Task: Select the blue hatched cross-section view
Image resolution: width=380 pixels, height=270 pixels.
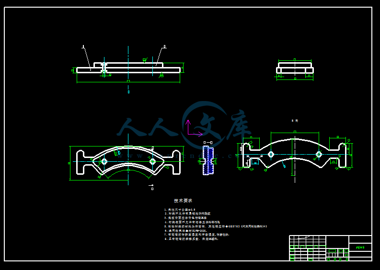Action: 207,161
